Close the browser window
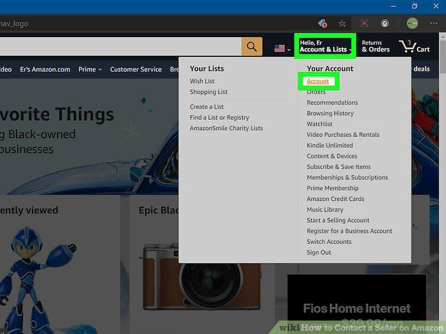This screenshot has width=446, height=334. (x=436, y=6)
